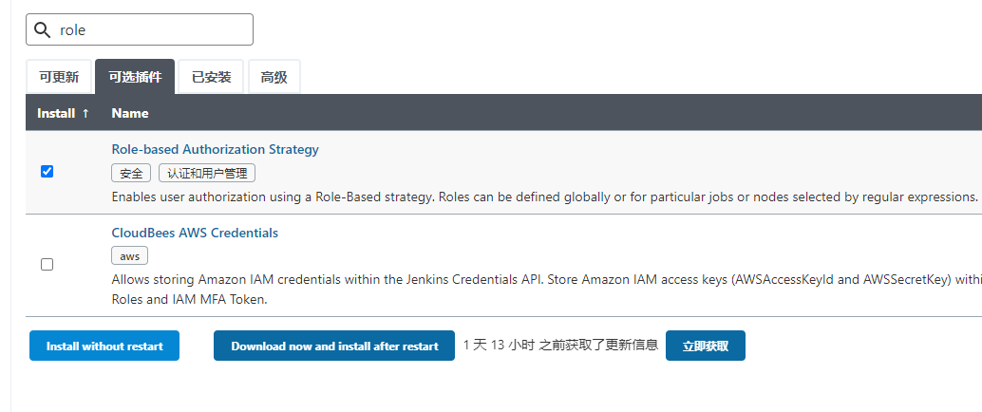Click the Role-Based strategy description text
The height and width of the screenshot is (412, 982).
pos(544,197)
